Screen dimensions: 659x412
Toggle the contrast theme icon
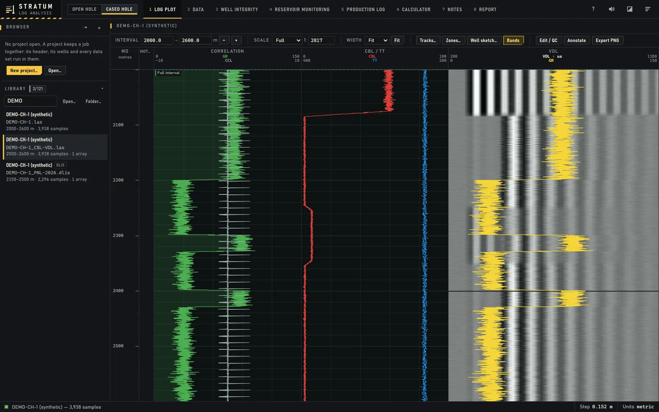[630, 9]
